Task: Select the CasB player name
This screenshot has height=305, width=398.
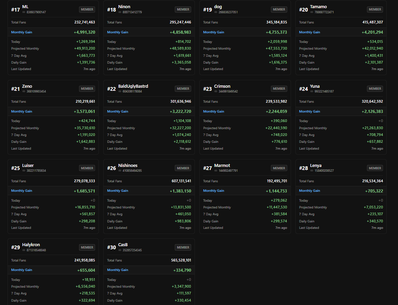Action: 123,245
